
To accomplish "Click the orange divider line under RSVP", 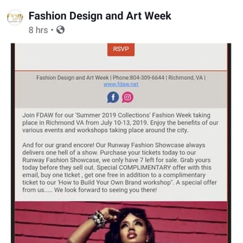I will 121,71.
